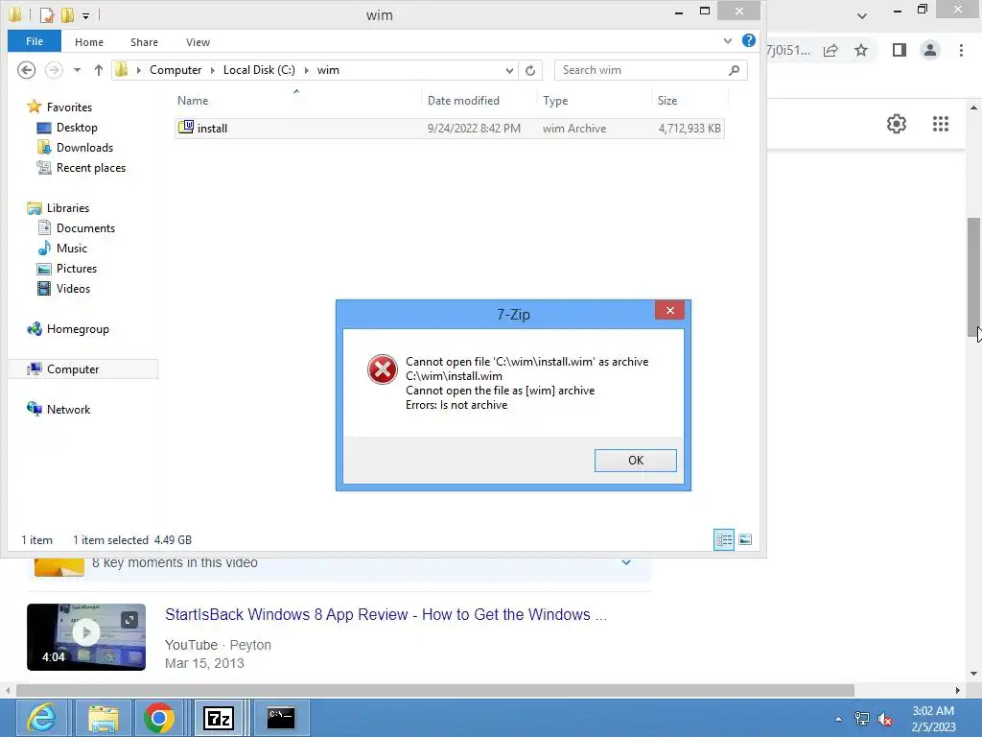Open Downloads in the navigation pane

(x=84, y=147)
